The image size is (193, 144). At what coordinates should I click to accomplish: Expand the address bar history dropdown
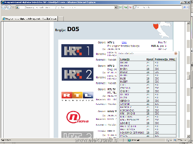(116, 7)
